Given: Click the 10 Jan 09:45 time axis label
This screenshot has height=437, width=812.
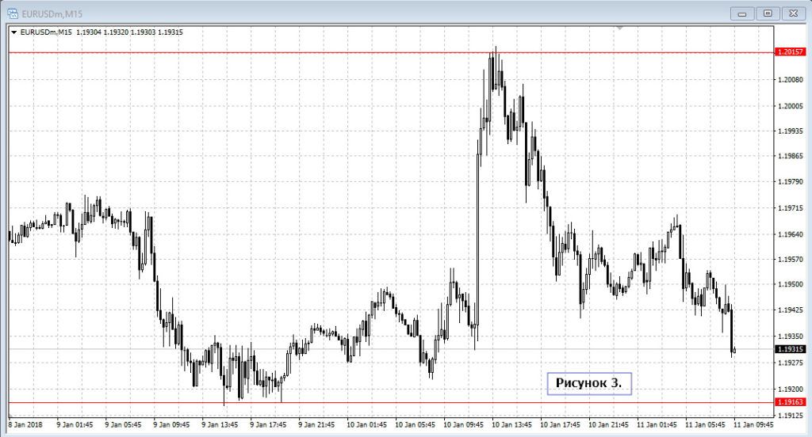Looking at the screenshot, I should tap(464, 424).
